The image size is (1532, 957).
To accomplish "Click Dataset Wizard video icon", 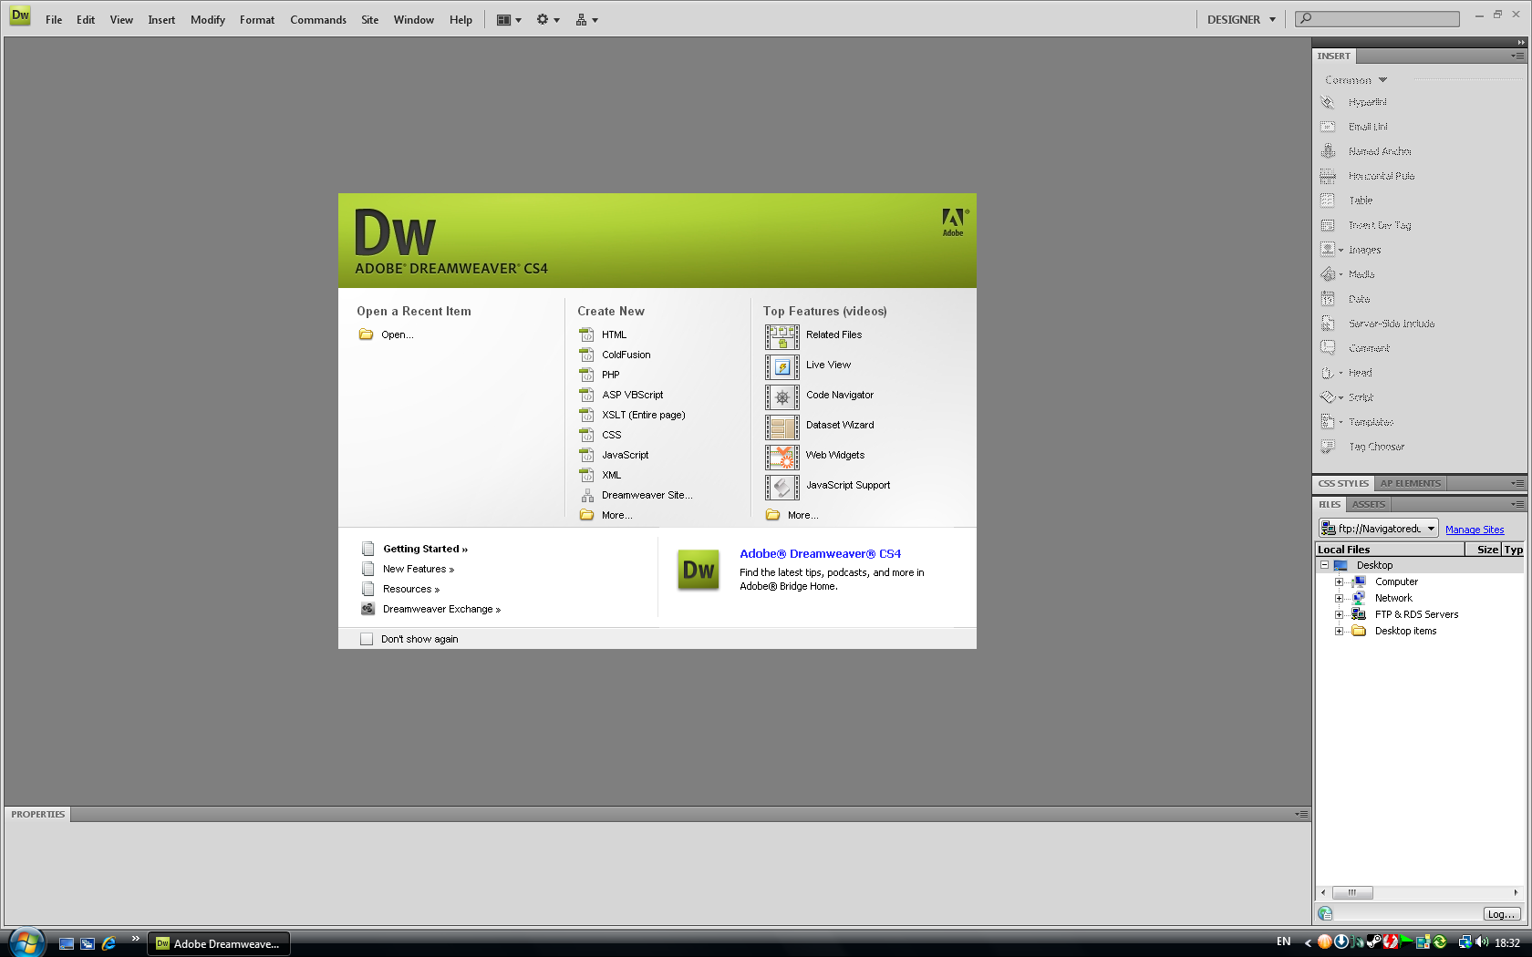I will pos(782,427).
